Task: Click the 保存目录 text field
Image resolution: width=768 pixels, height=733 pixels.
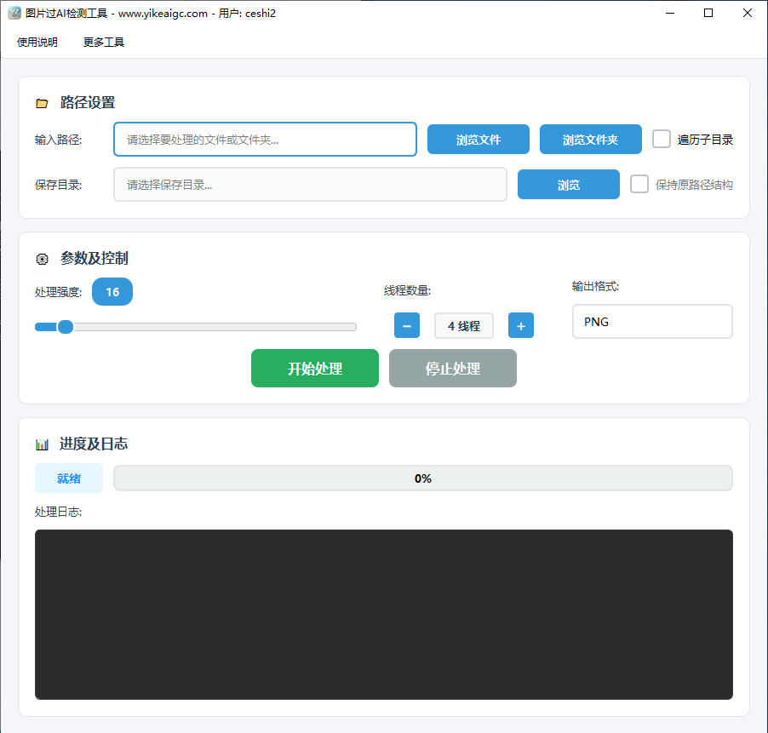Action: [x=310, y=185]
